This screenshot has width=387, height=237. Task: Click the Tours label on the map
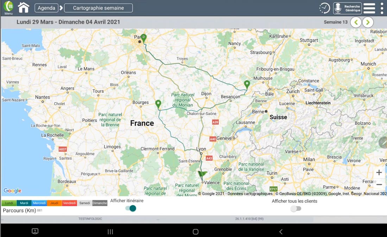click(98, 91)
